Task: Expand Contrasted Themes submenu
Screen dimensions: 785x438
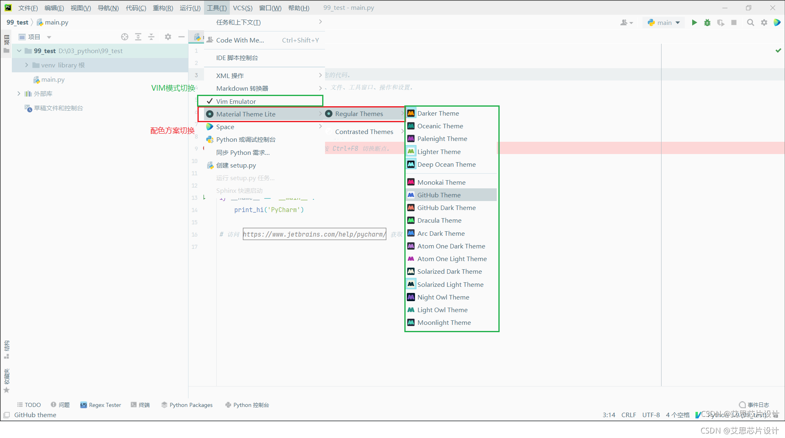Action: [x=364, y=132]
